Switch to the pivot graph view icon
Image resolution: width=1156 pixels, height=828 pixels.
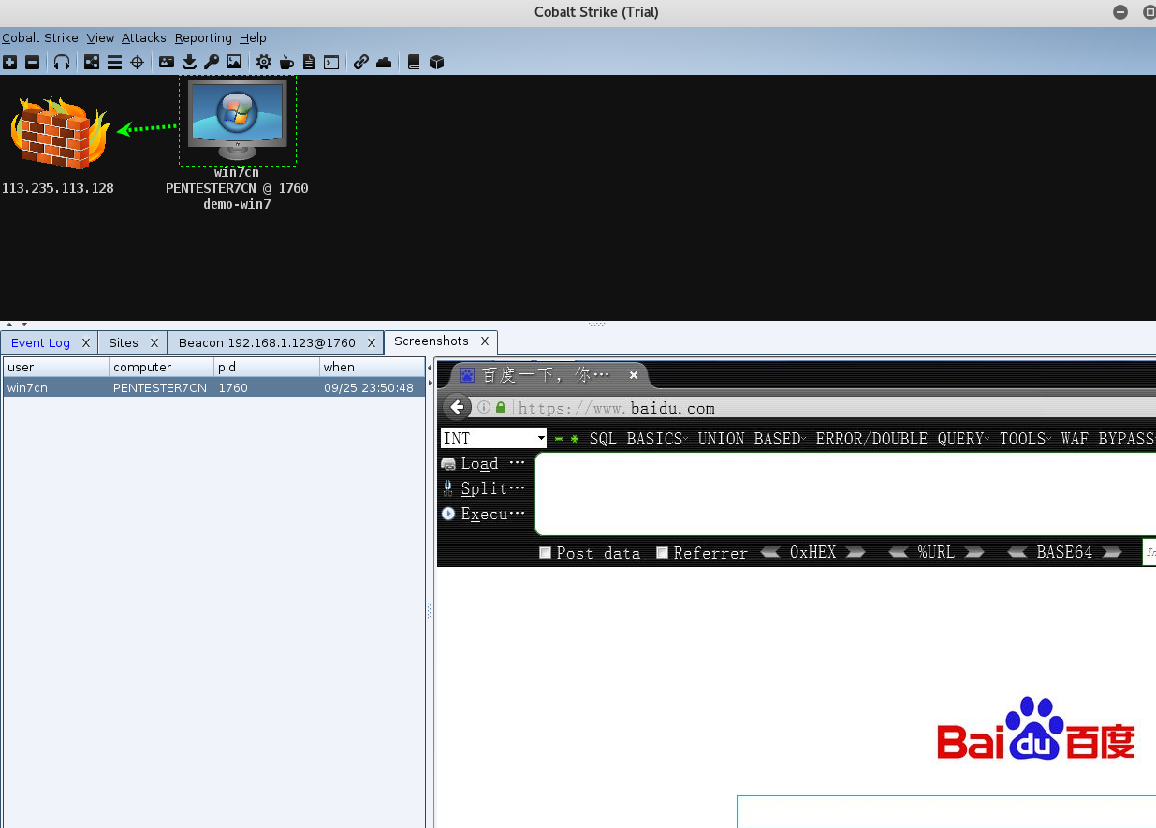(92, 63)
